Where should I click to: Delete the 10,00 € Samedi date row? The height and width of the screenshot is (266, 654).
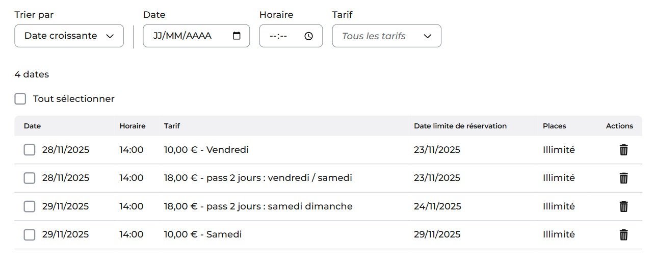pos(623,234)
